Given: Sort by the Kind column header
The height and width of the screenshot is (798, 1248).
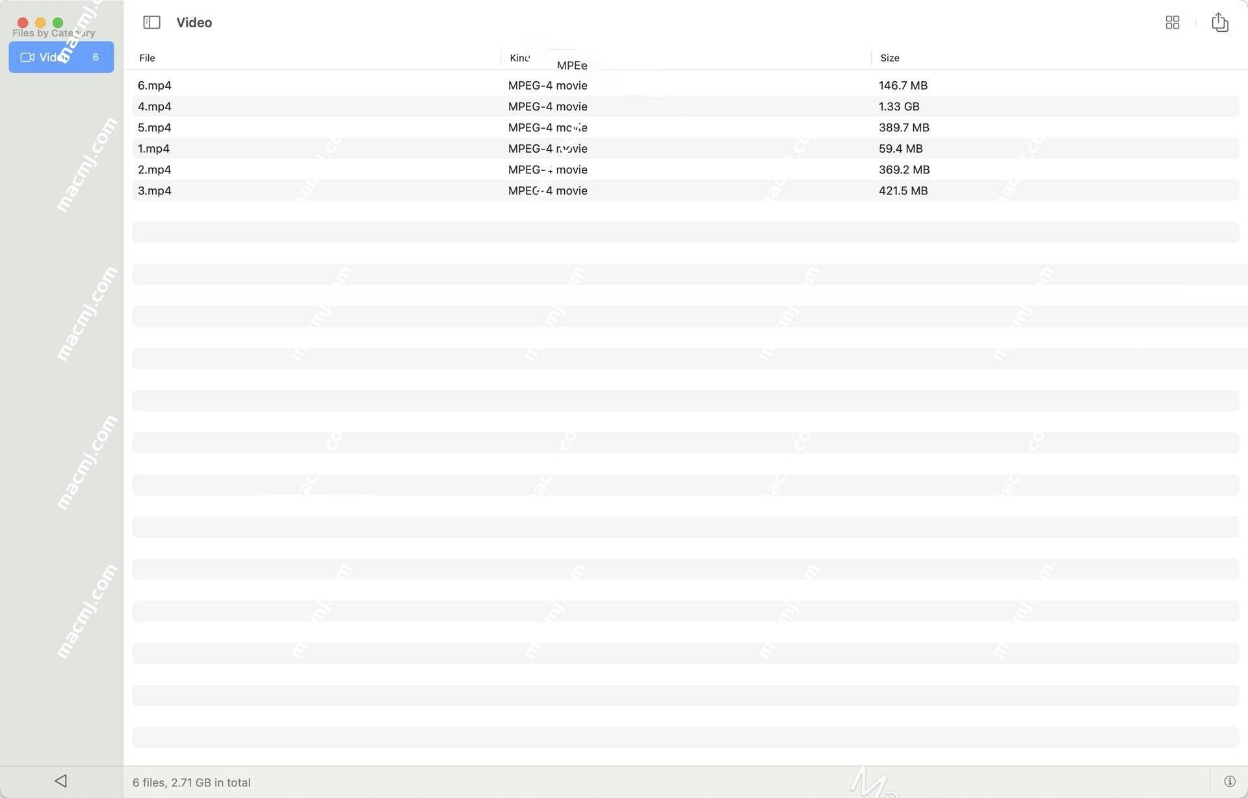Looking at the screenshot, I should pyautogui.click(x=520, y=58).
